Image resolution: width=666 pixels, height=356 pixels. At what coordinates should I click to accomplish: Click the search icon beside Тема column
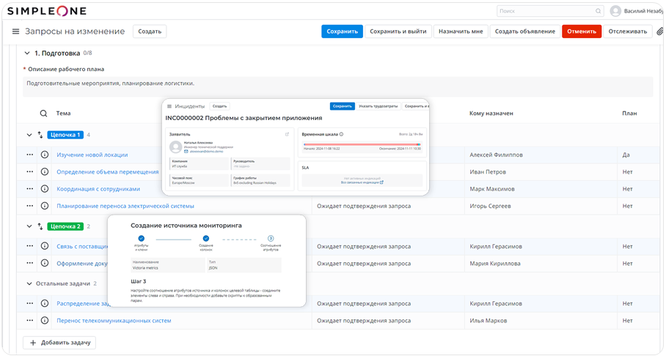43,114
